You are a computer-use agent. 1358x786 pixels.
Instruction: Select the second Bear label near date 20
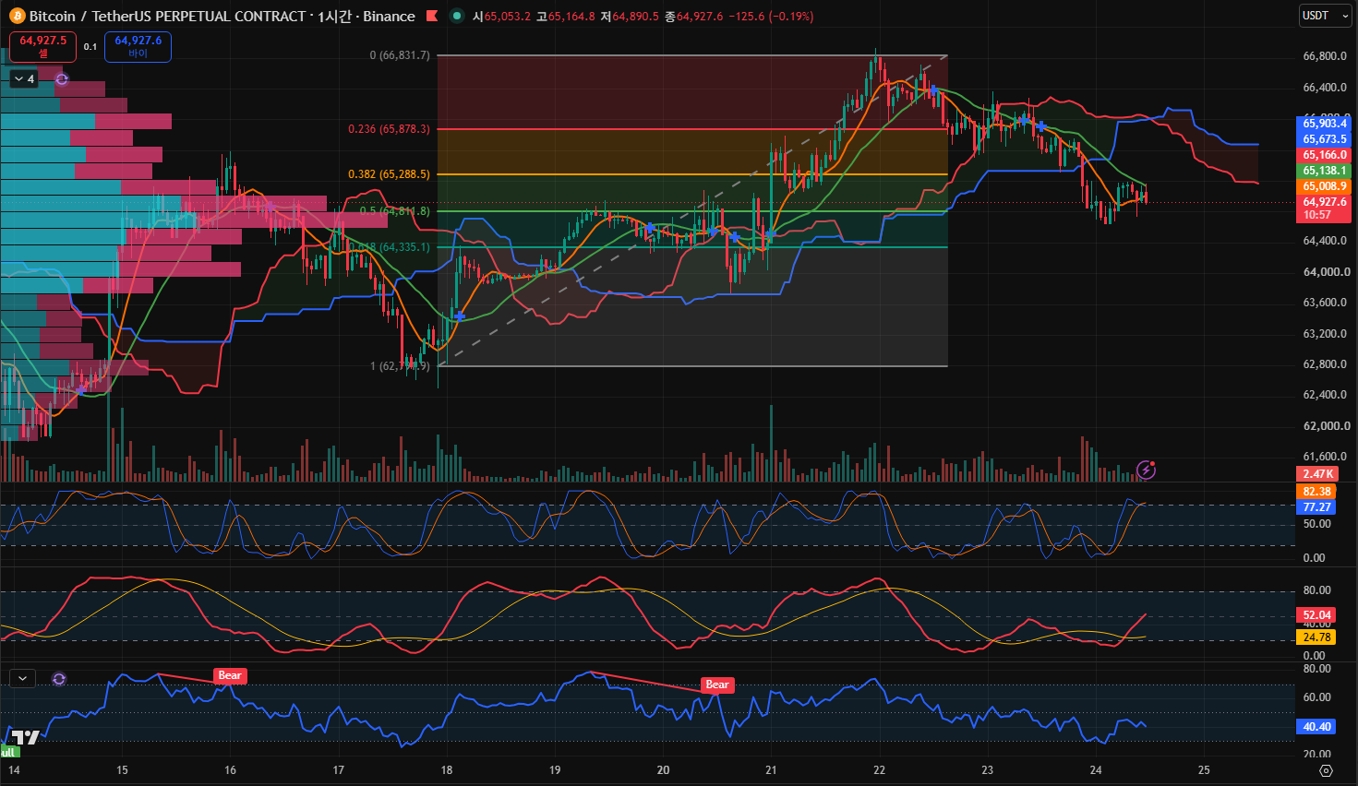tap(717, 685)
